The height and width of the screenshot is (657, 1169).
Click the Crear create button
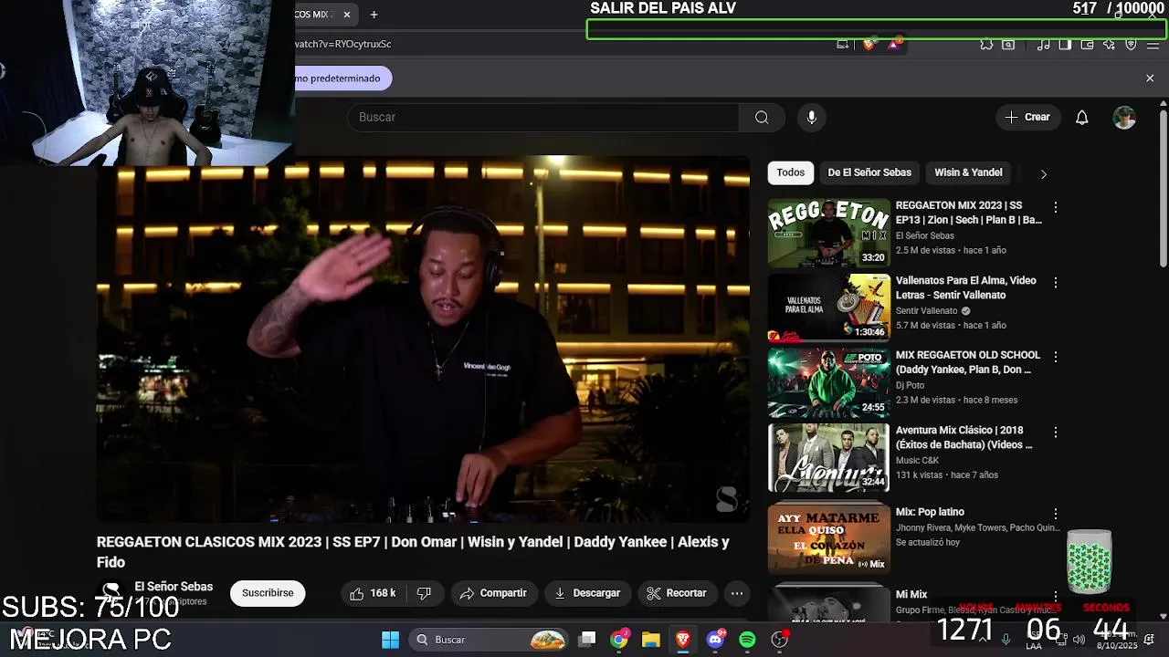(x=1028, y=117)
